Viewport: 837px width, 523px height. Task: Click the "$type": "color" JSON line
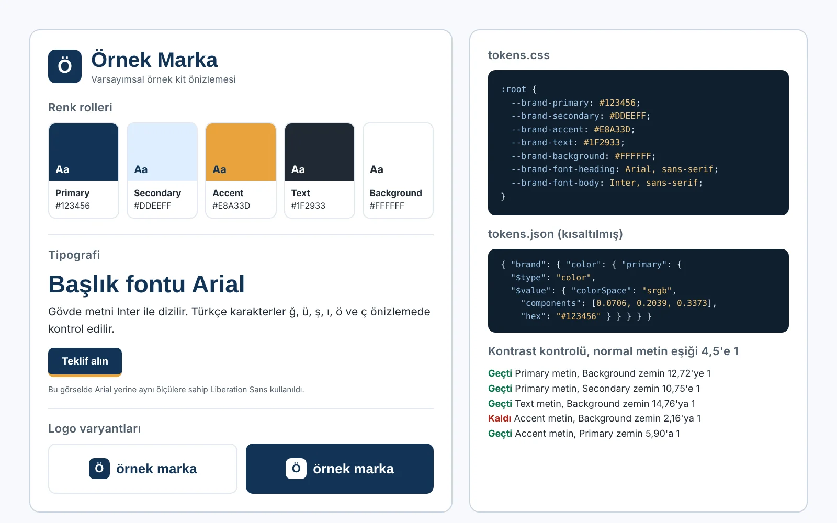pyautogui.click(x=553, y=278)
